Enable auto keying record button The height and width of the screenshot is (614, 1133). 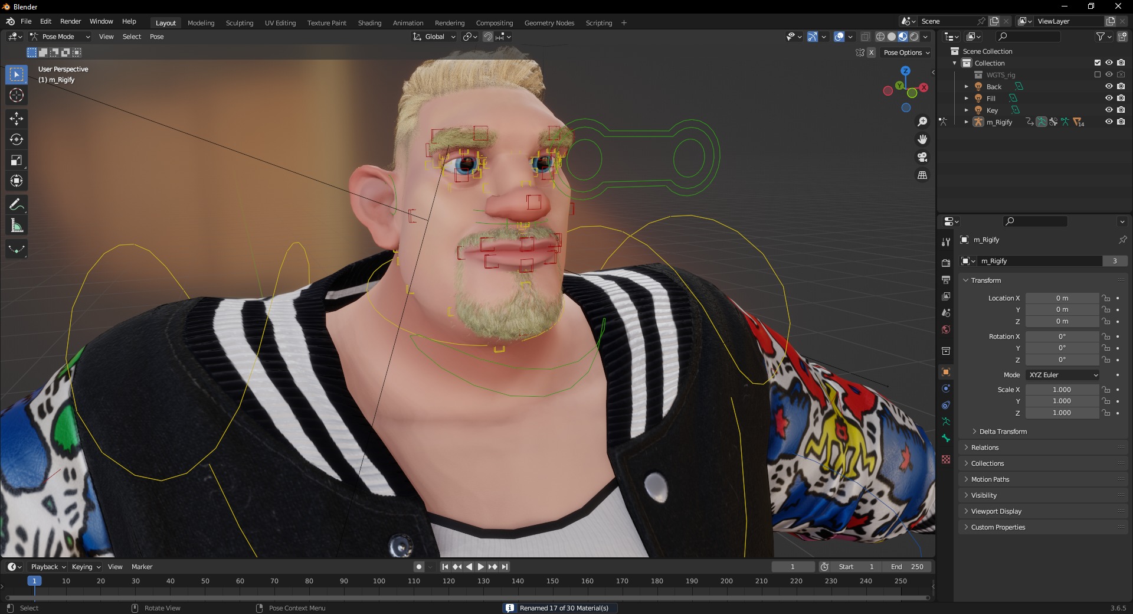click(419, 567)
